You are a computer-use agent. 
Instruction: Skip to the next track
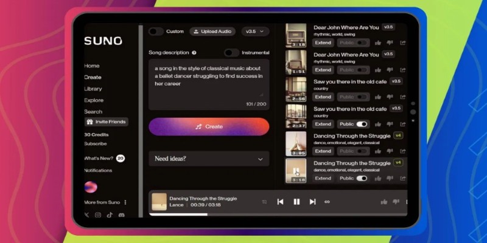(312, 202)
